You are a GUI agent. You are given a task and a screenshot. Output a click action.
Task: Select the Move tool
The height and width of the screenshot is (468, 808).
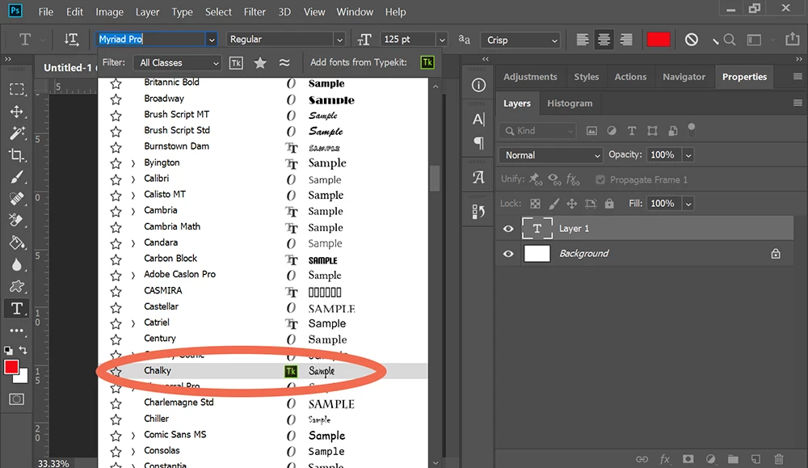tap(16, 112)
